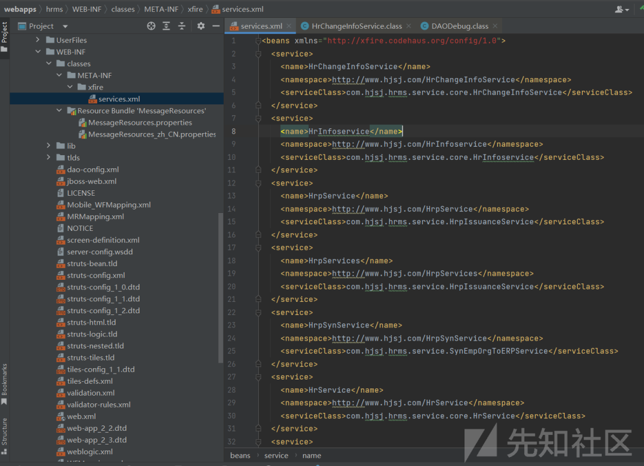Click 'webapps' in the navigation bar
Screen dimensions: 644x466
(x=20, y=9)
